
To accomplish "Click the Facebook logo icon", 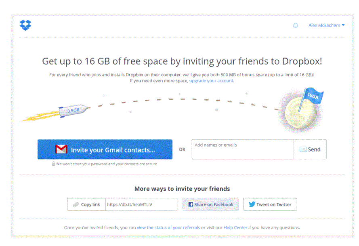I will click(x=191, y=204).
